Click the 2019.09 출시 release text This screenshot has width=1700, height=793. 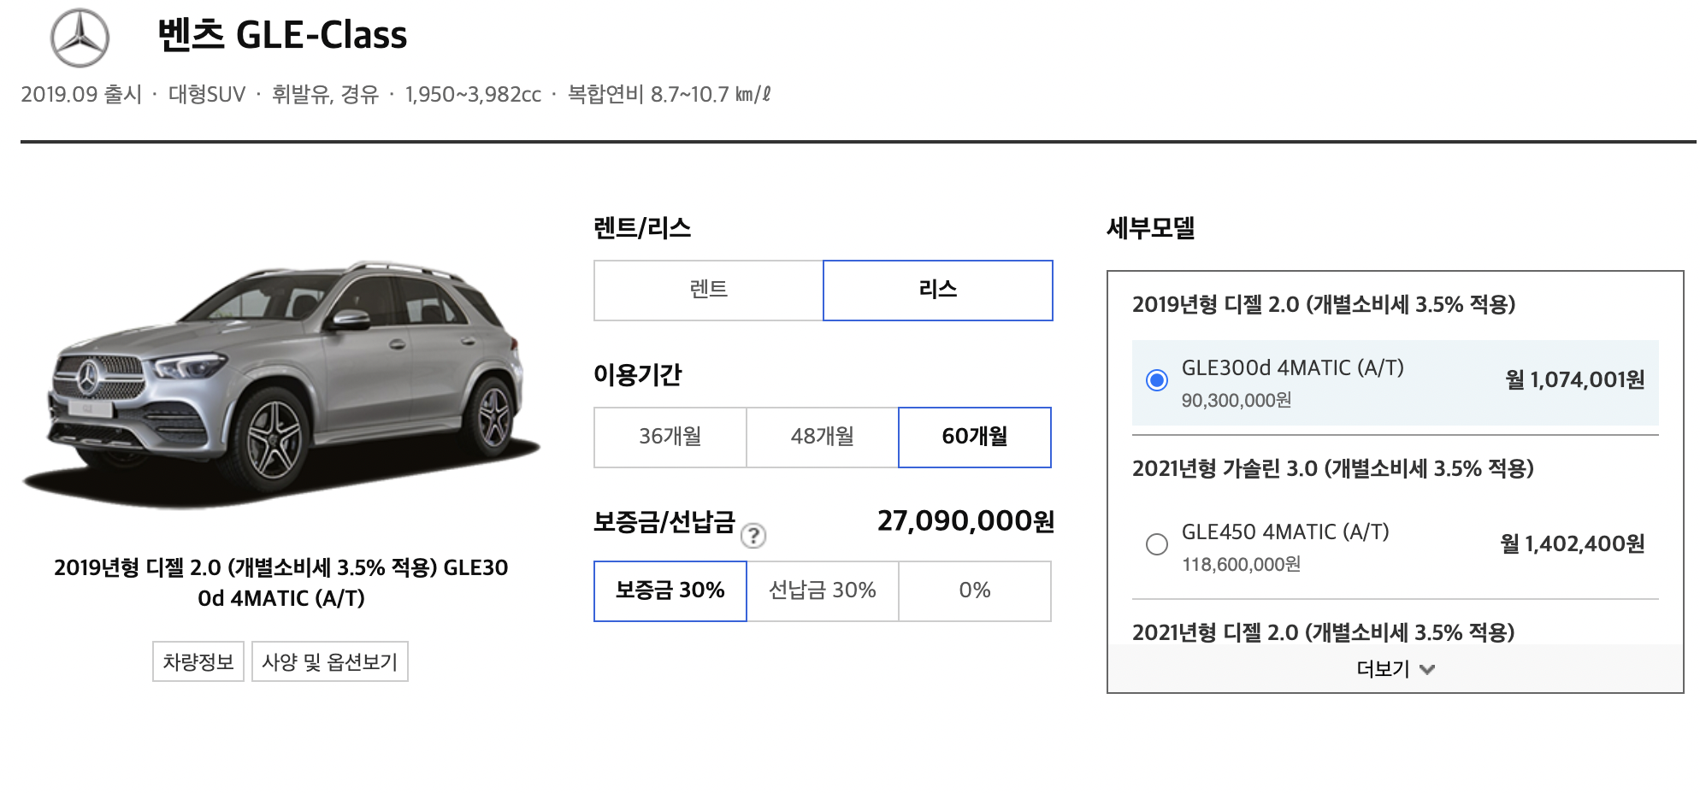[x=81, y=94]
